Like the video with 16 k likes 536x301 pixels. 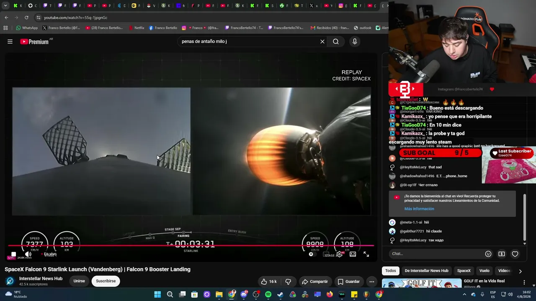(x=268, y=281)
